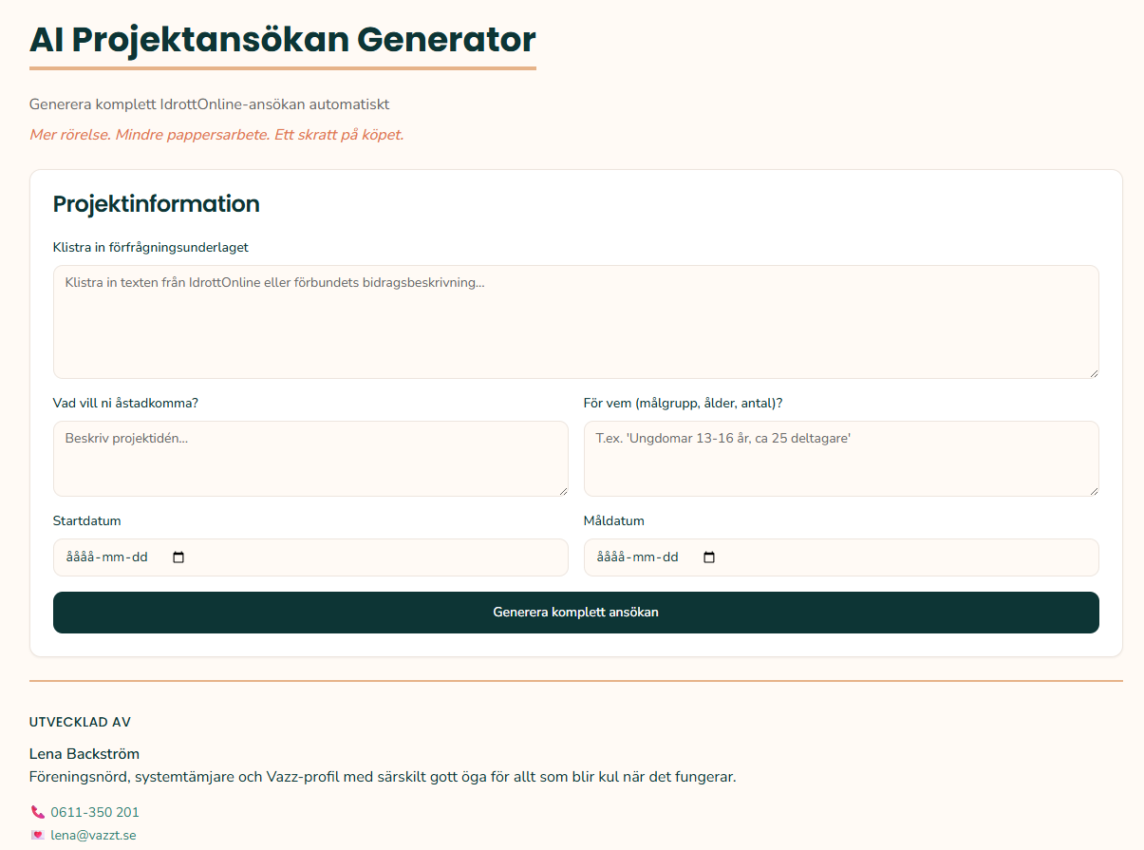Screen dimensions: 1144x850
Task: Click the envelope icon beside lena@vazzt.se
Action: [38, 836]
